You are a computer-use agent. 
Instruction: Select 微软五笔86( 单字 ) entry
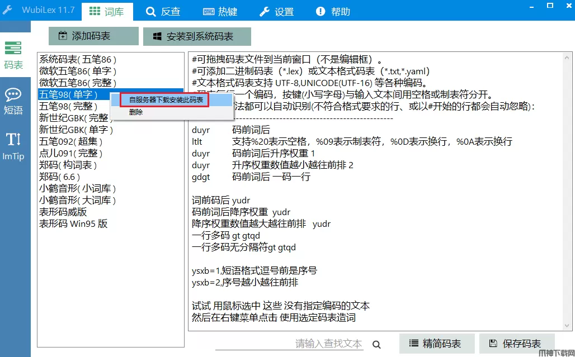click(110, 71)
